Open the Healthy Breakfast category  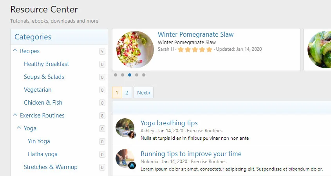pos(46,64)
